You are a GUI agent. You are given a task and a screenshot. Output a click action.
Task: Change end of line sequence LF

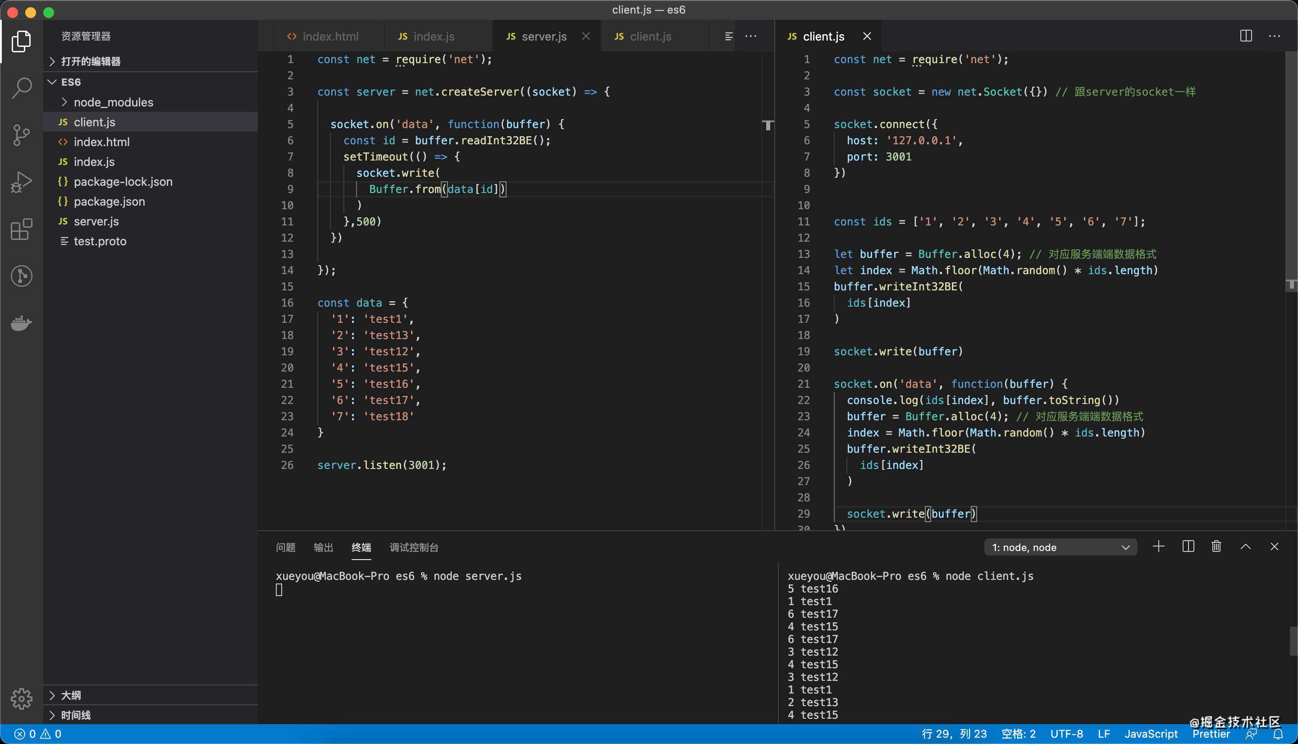pos(1103,734)
